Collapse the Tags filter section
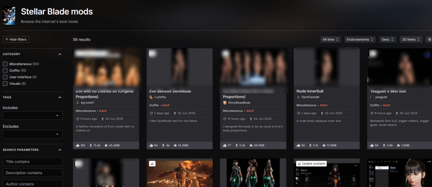Screen dimensions: 432x187 [60, 97]
